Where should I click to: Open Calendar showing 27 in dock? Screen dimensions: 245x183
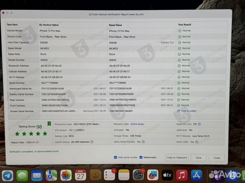80,175
